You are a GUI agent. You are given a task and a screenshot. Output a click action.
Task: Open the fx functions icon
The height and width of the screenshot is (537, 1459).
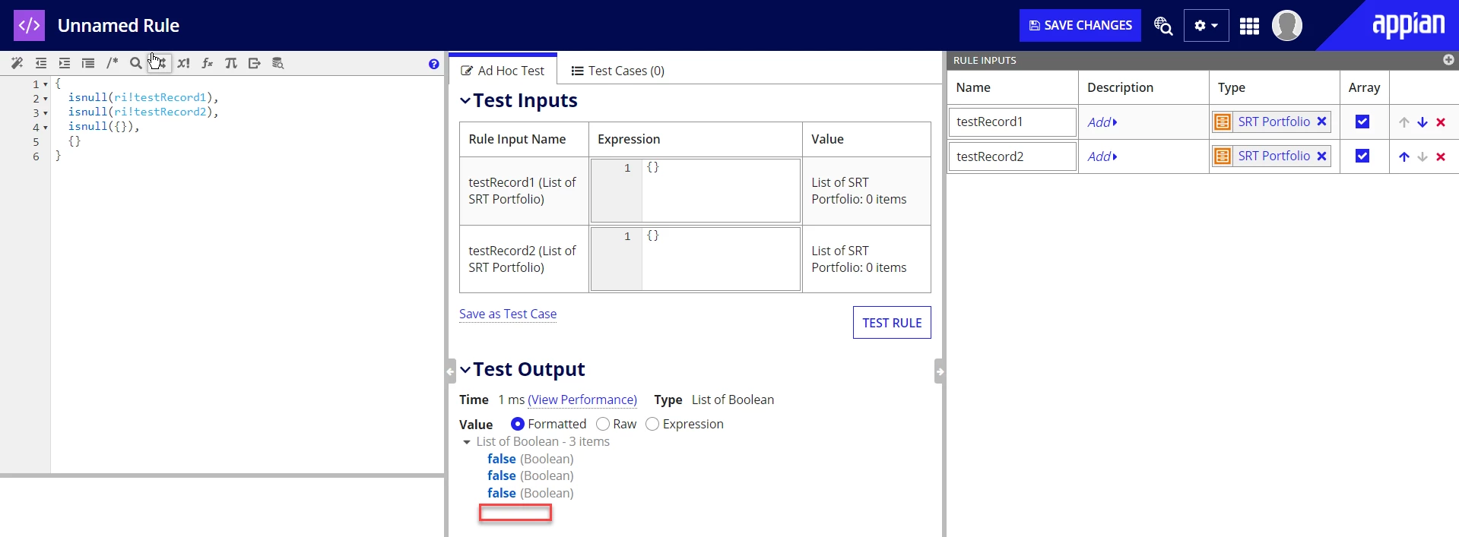(207, 63)
